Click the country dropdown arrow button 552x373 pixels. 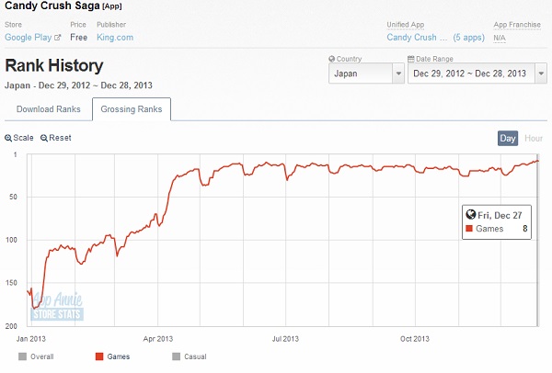coord(398,73)
